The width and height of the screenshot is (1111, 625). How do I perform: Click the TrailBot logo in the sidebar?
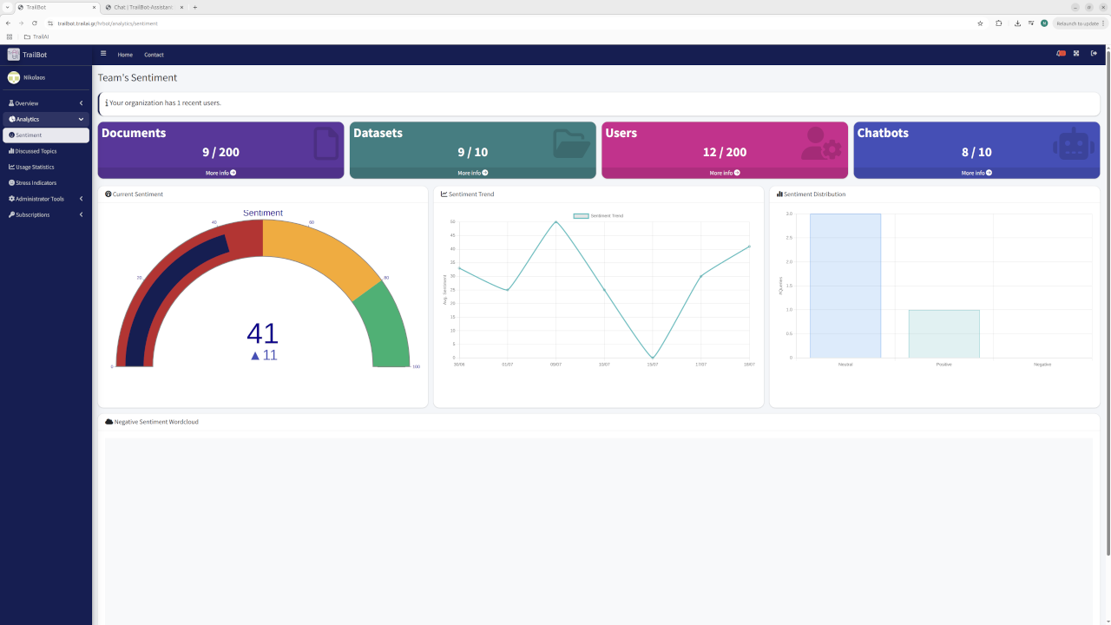click(x=27, y=55)
